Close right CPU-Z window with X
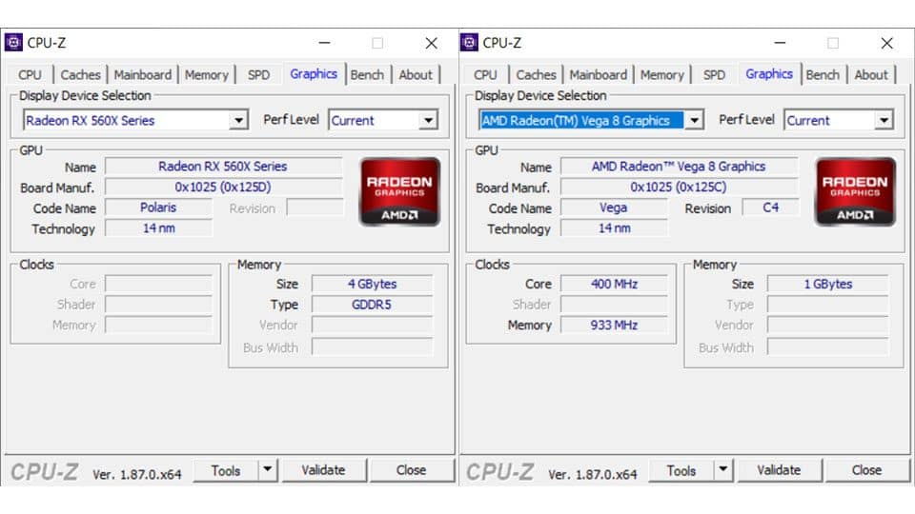This screenshot has height=514, width=915. 887,43
